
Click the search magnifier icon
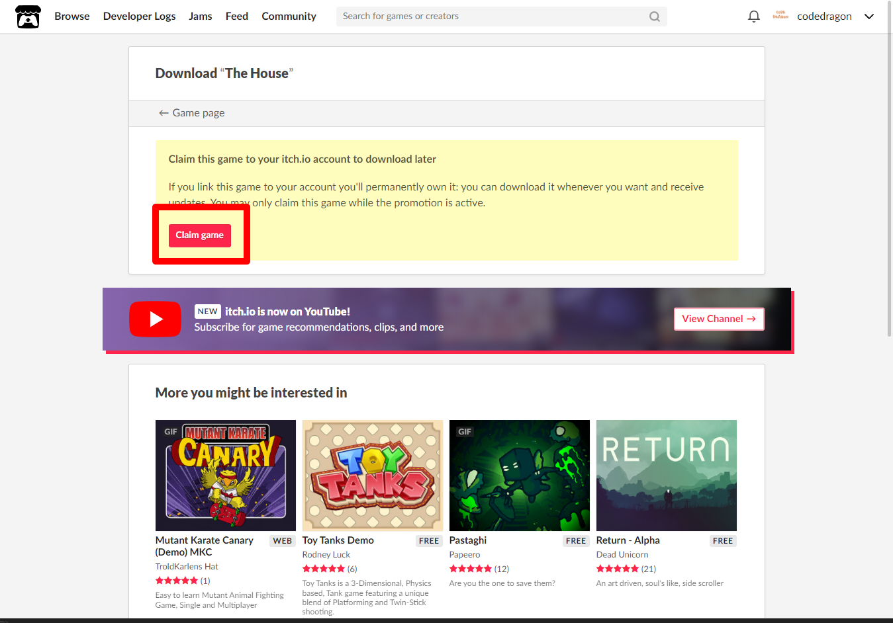[654, 17]
